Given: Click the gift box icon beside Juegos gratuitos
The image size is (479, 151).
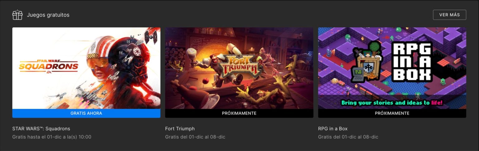Looking at the screenshot, I should 17,15.
